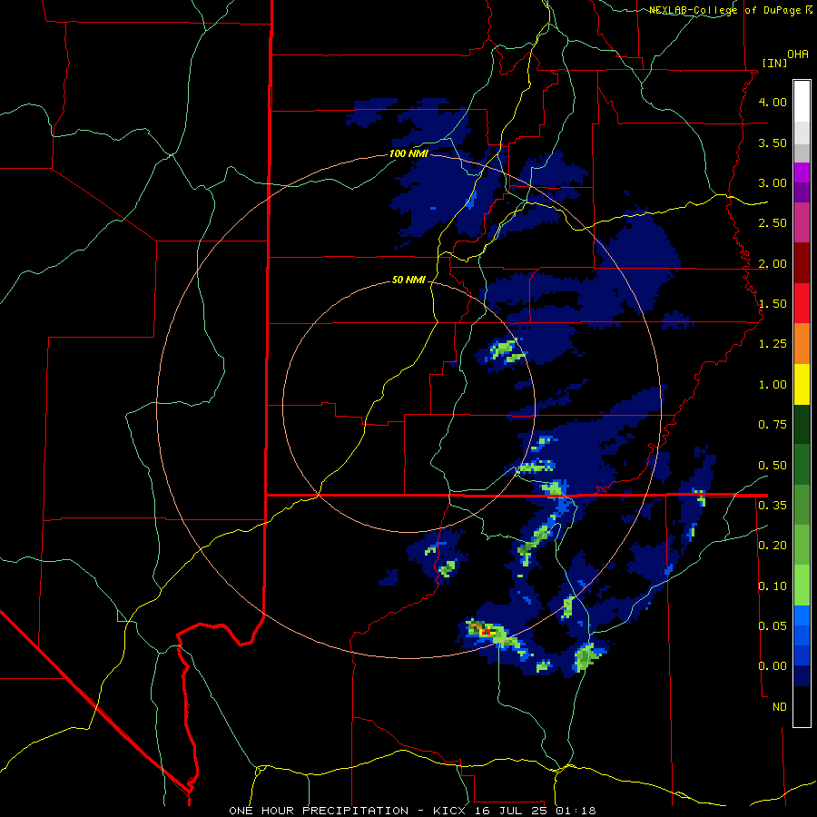The height and width of the screenshot is (817, 817).
Task: Click the bright red 1.50 inch legend swatch
Action: (x=802, y=303)
